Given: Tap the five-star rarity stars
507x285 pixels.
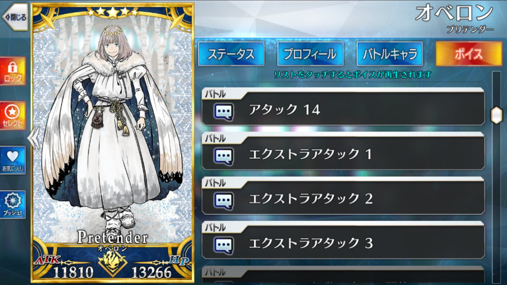Looking at the screenshot, I should pos(113,12).
